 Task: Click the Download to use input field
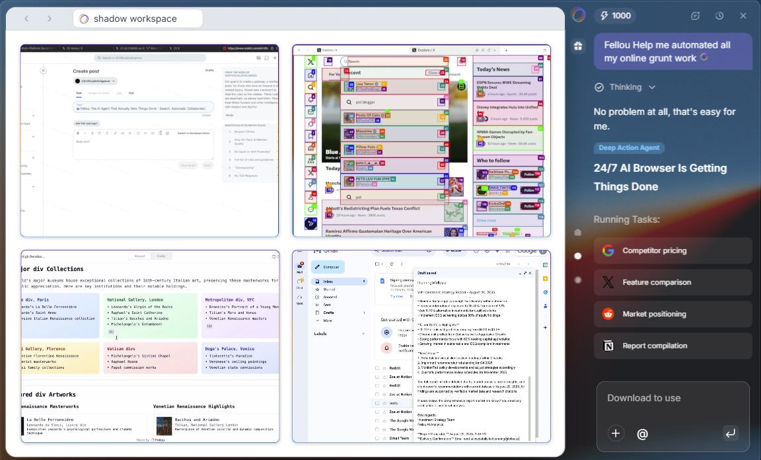(672, 399)
